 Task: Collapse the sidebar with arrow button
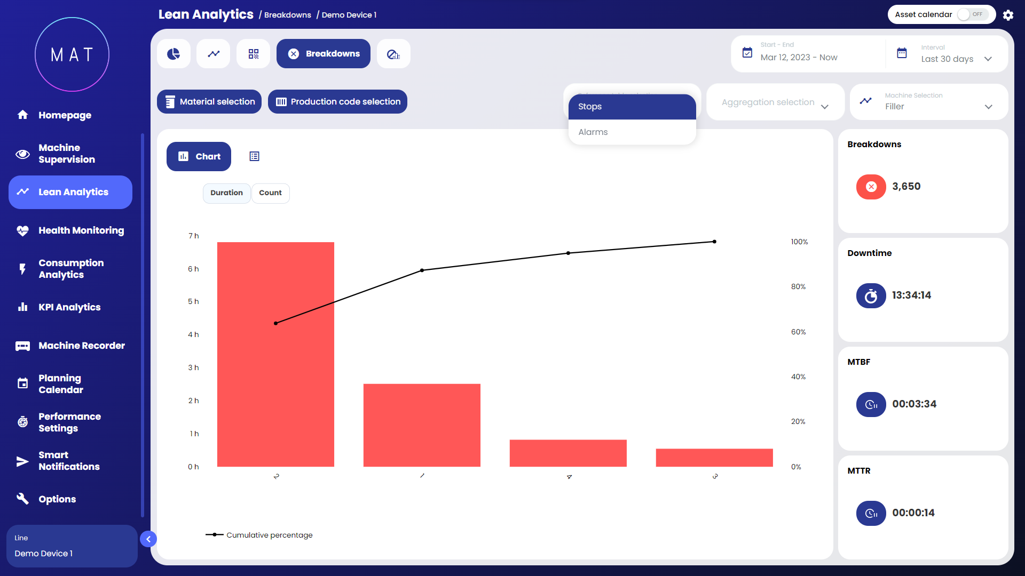(x=148, y=539)
